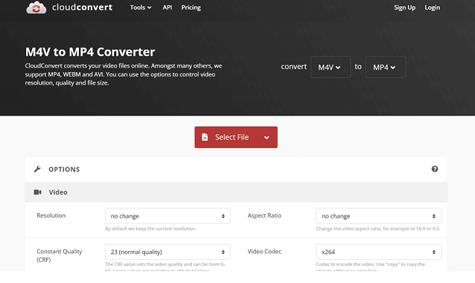
Task: Click the M4V to MP4 Converter heading
Action: pos(90,52)
